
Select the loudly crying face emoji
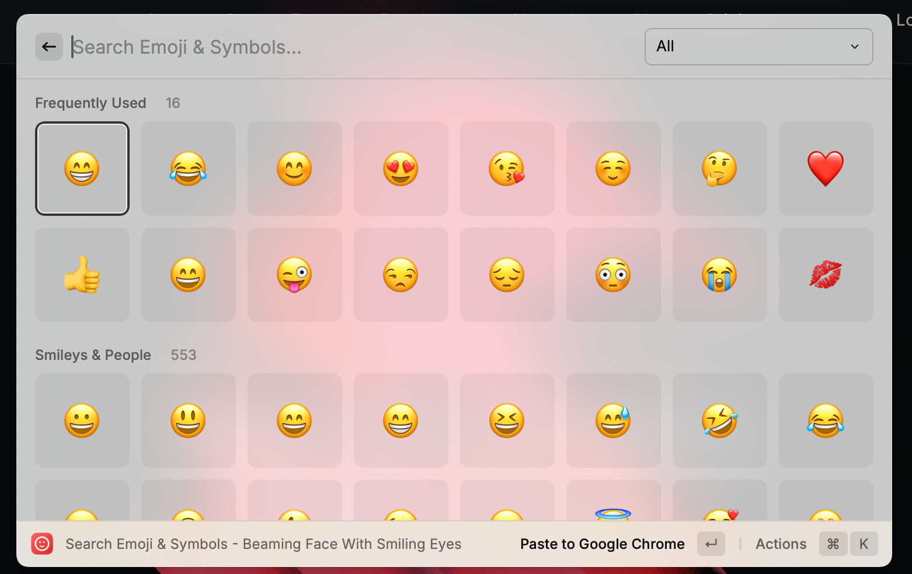click(719, 275)
